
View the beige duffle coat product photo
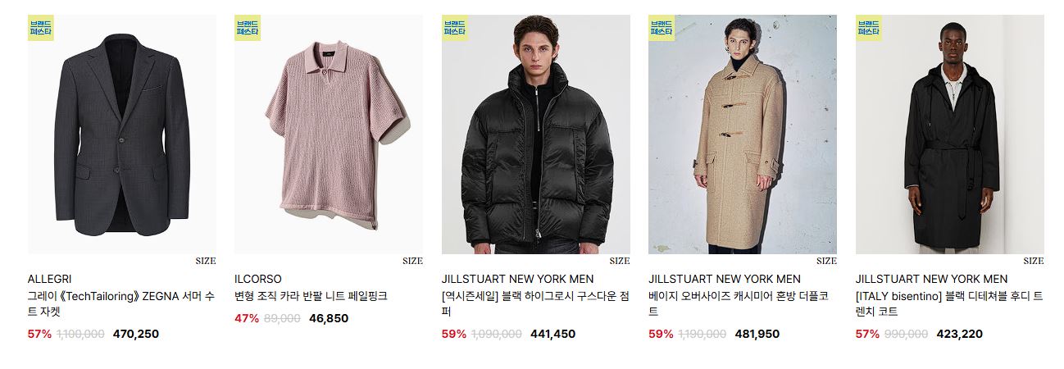(743, 134)
